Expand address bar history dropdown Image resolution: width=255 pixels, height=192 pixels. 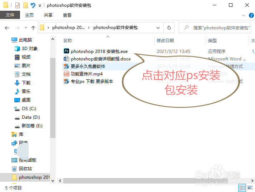[x=158, y=28]
